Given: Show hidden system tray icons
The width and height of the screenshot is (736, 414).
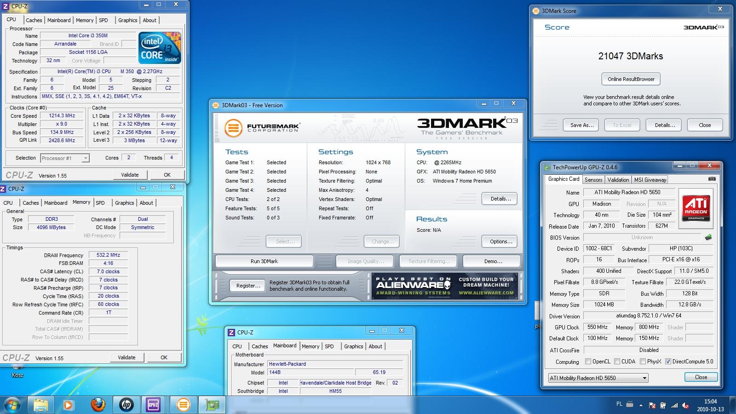Looking at the screenshot, I should (x=640, y=405).
